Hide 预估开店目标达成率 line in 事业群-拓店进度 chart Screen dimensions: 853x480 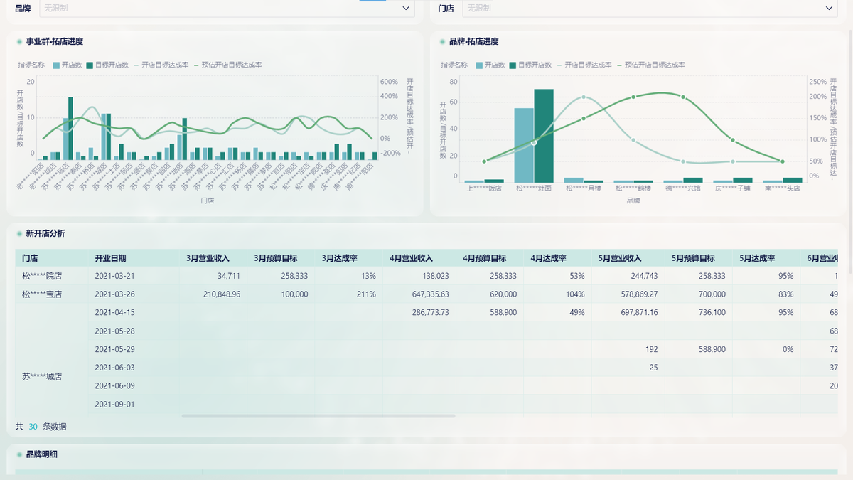[231, 65]
